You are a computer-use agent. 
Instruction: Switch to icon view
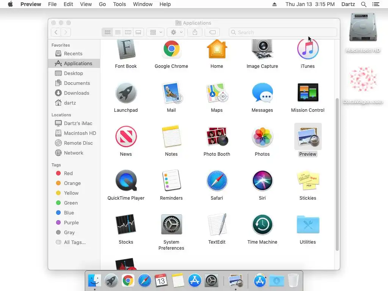click(x=107, y=32)
